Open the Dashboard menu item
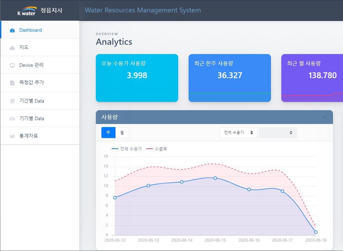Image resolution: width=343 pixels, height=251 pixels. (40, 30)
